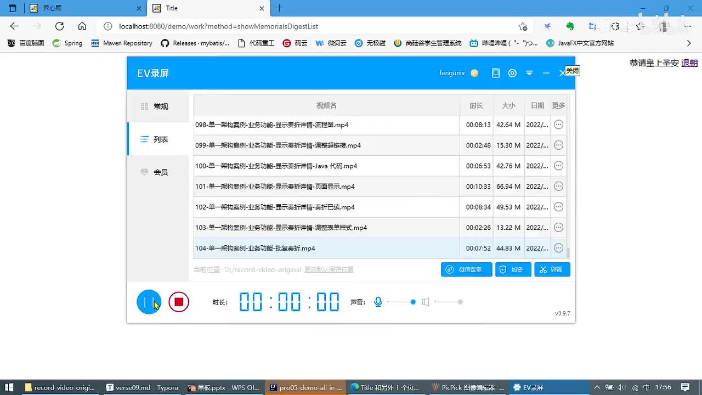Click the 加密 button

point(513,269)
